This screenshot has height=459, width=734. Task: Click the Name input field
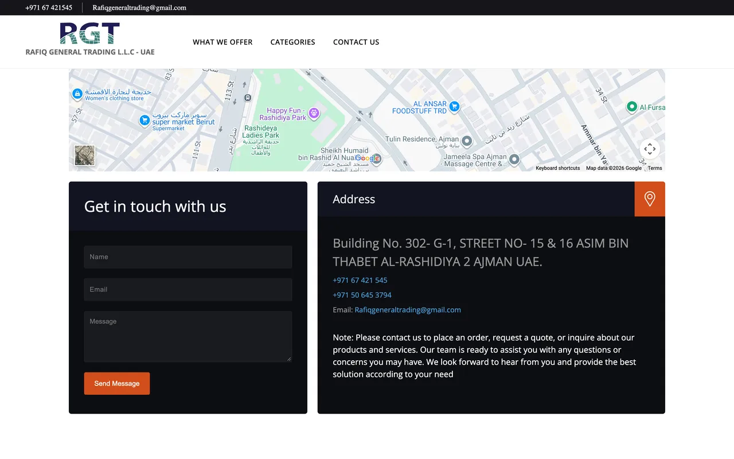(x=188, y=257)
